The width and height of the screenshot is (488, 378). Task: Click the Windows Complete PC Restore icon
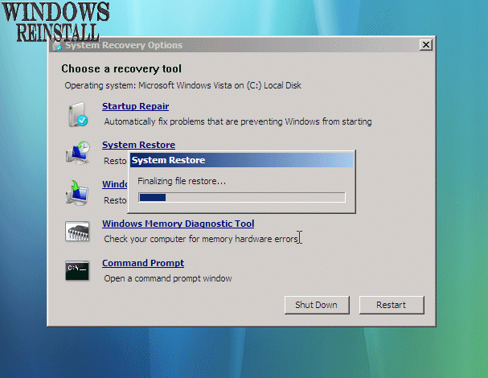point(78,192)
